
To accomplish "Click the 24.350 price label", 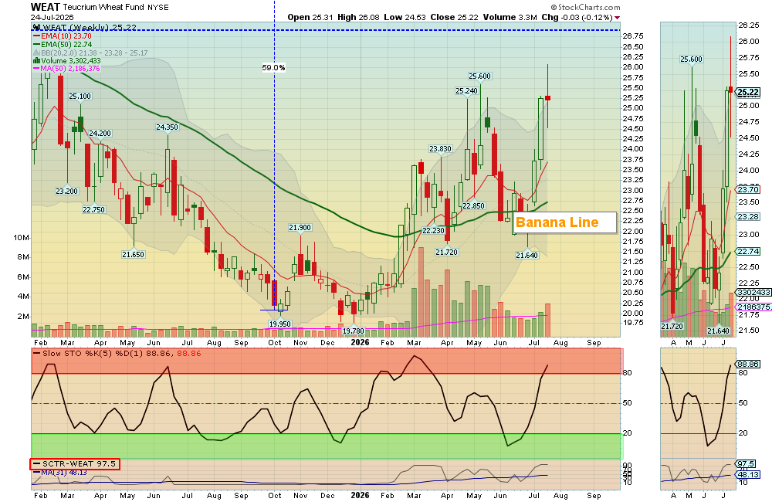I will tap(167, 127).
